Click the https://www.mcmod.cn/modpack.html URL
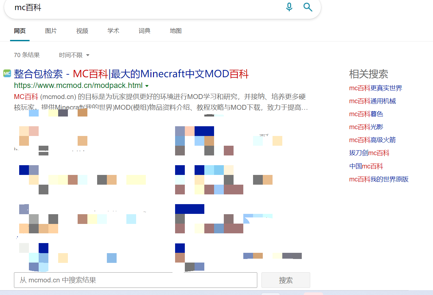Screen dimensions: 433x295 78,85
